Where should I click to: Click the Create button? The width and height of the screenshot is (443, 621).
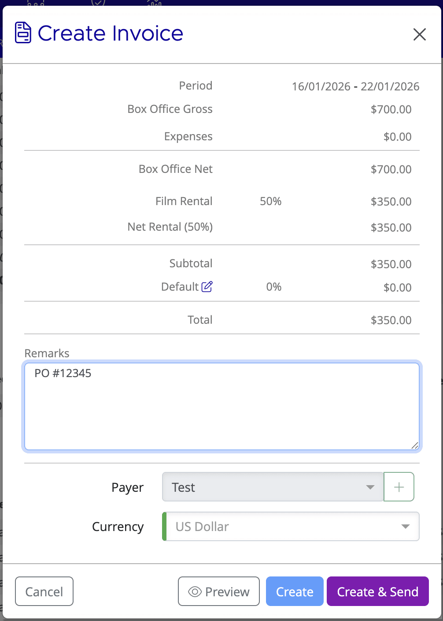tap(294, 591)
